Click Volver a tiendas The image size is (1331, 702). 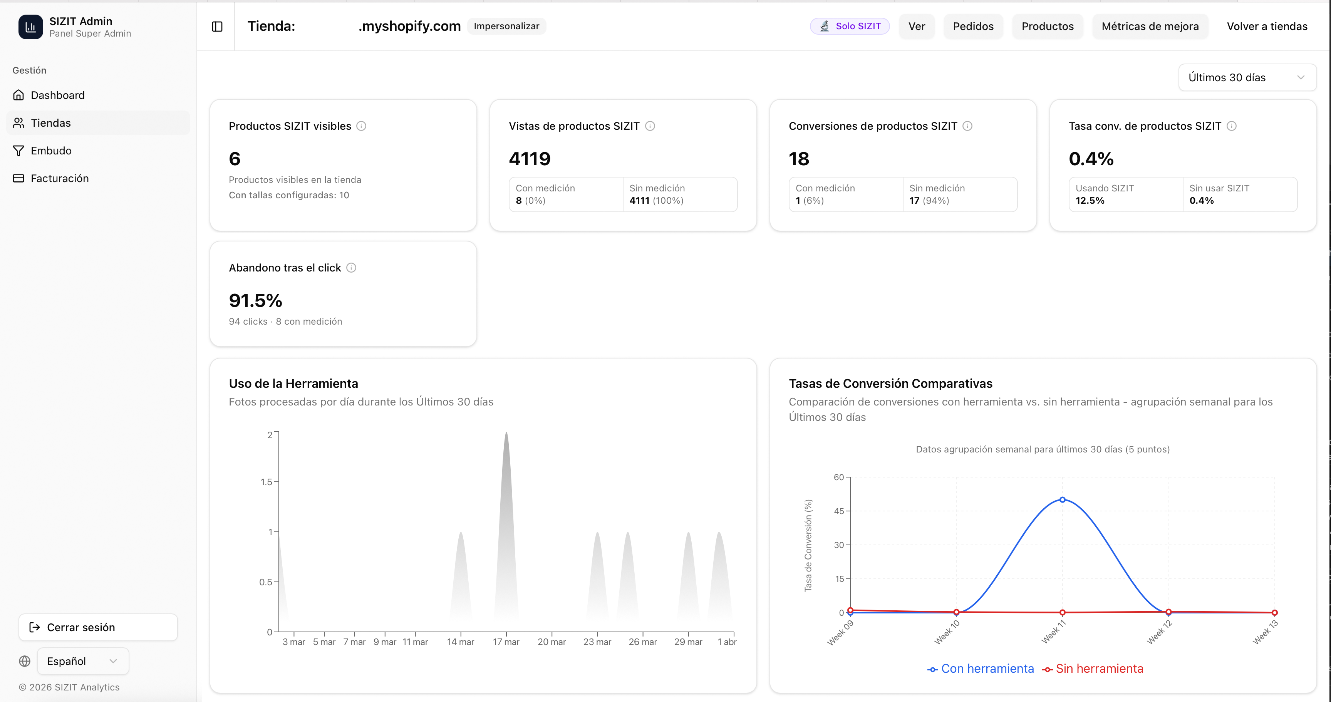(1266, 26)
